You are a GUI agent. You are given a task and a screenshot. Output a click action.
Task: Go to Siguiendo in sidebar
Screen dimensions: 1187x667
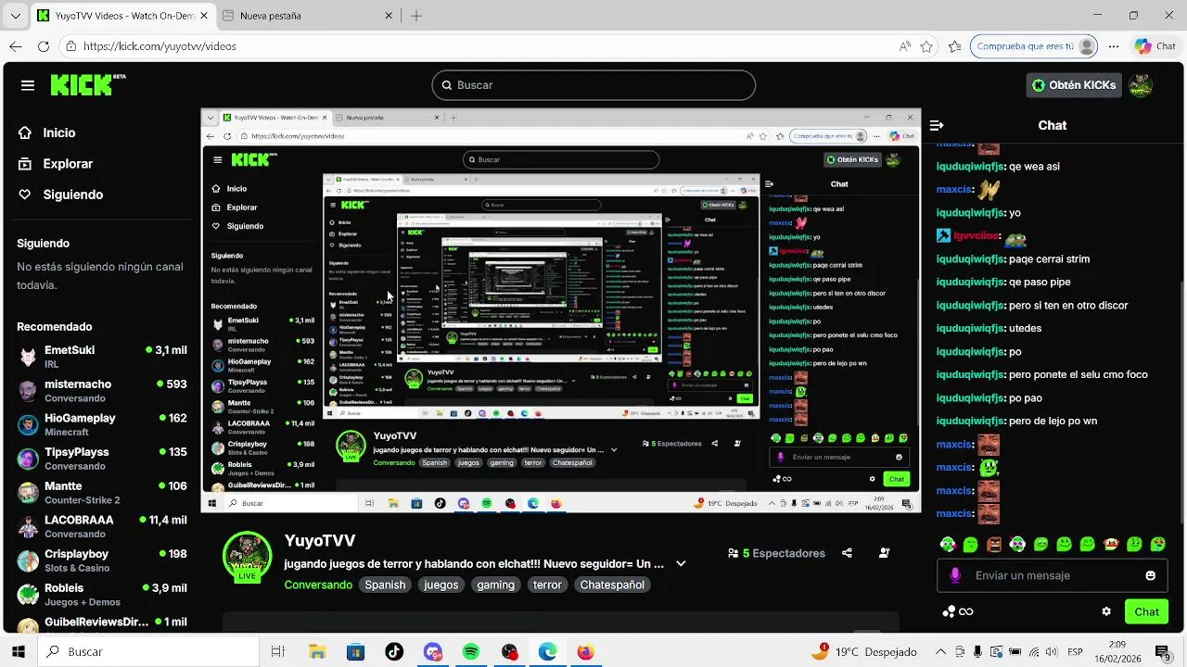pyautogui.click(x=61, y=195)
